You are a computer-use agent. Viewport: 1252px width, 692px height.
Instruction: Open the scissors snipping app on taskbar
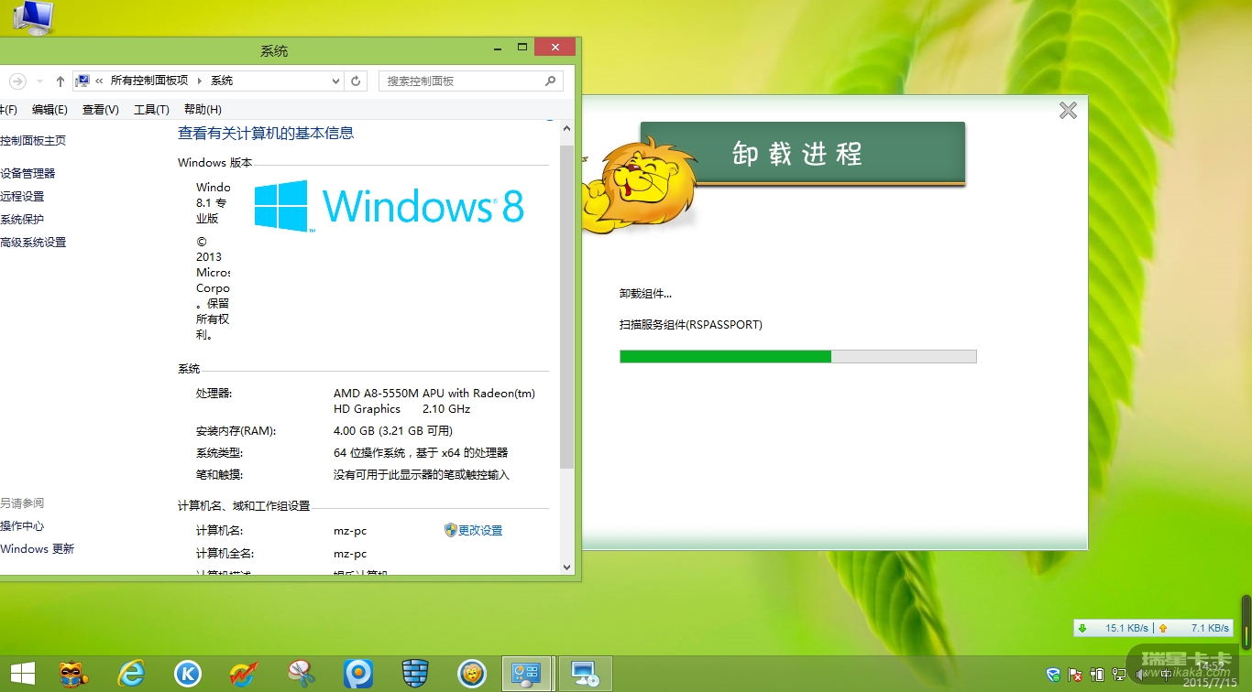point(302,675)
